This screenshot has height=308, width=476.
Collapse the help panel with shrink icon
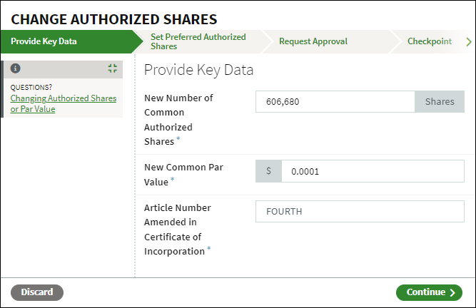[113, 68]
